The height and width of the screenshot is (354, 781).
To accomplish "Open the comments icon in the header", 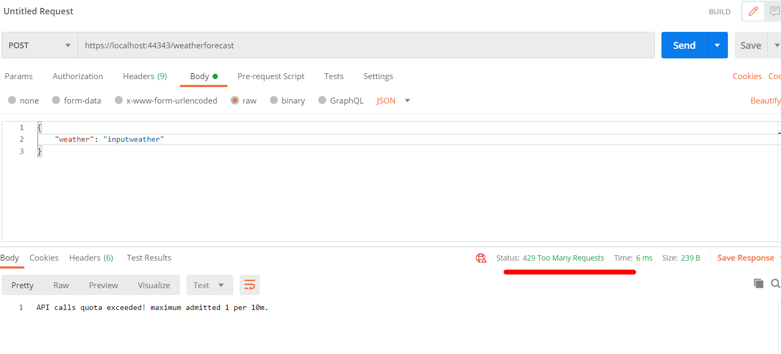I will pos(775,11).
